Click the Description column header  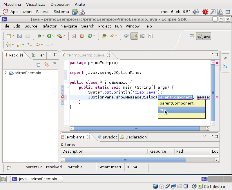(x=104, y=151)
